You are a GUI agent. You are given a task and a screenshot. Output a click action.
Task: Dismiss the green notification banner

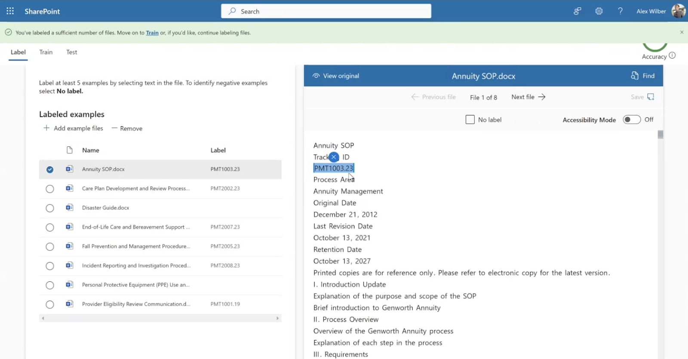pos(682,32)
